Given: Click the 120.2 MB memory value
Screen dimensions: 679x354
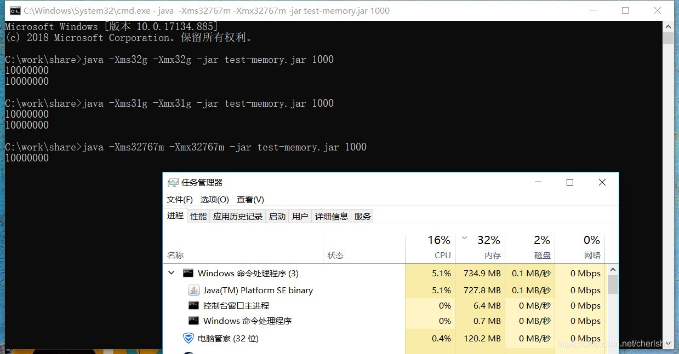Looking at the screenshot, I should point(482,338).
